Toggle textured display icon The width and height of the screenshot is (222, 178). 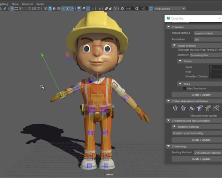(x=63, y=9)
